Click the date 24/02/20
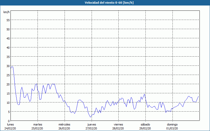The width and height of the screenshot is (210, 131). [x=10, y=128]
